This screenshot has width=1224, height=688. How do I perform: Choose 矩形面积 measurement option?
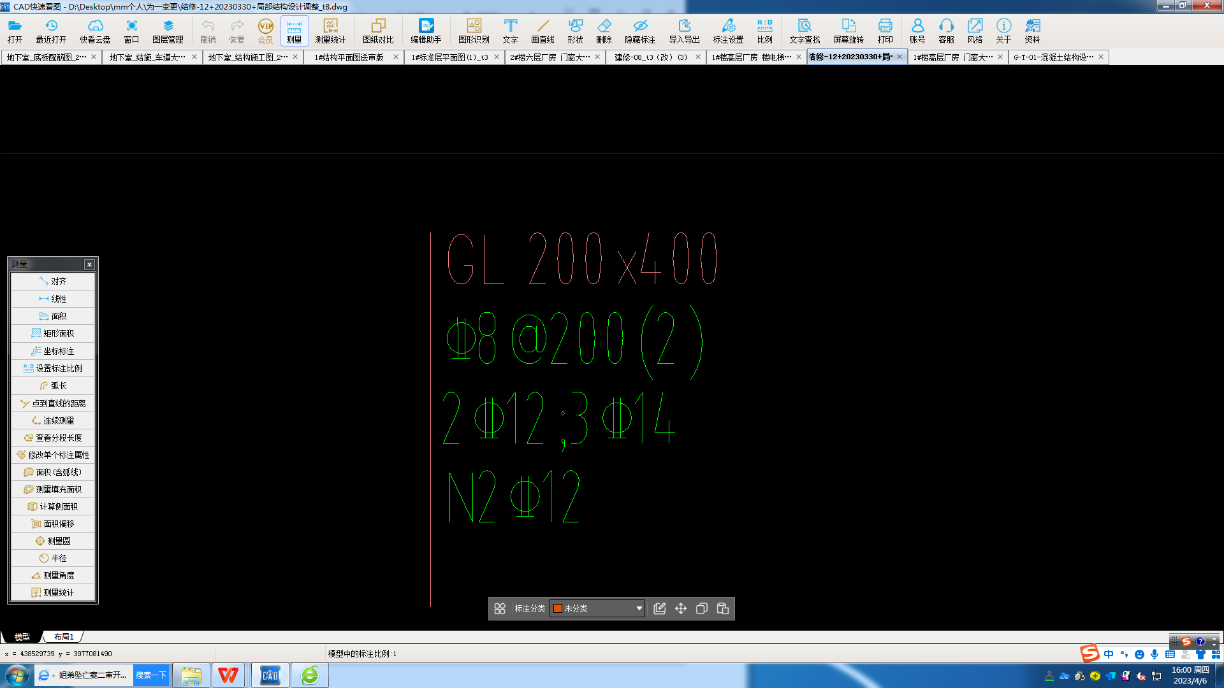pyautogui.click(x=53, y=333)
